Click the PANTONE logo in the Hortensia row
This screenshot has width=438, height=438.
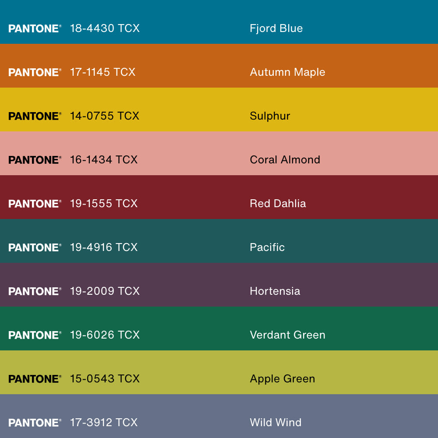tap(35, 291)
